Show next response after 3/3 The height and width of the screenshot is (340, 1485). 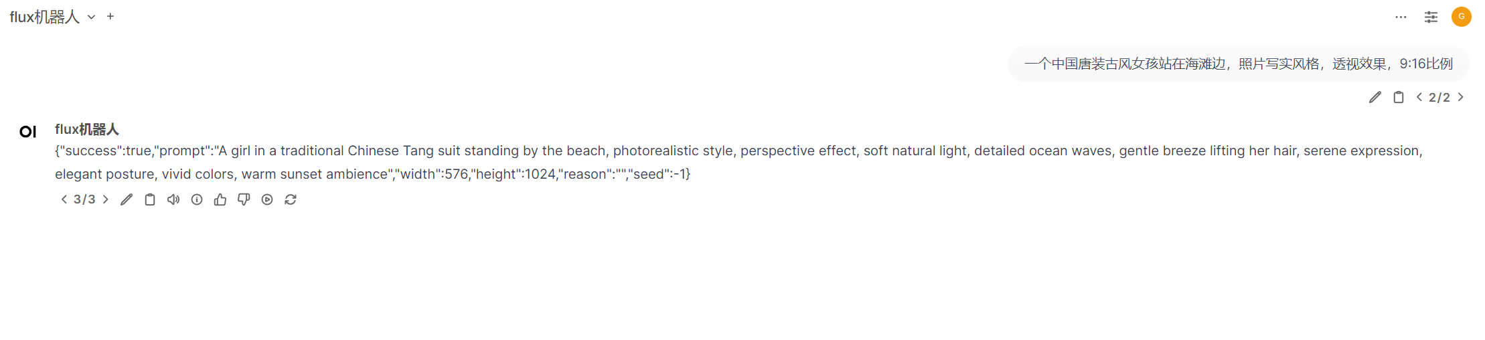tap(106, 199)
